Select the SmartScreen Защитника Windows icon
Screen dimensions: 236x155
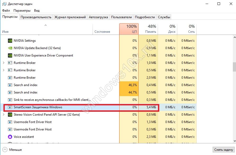coord(10,107)
